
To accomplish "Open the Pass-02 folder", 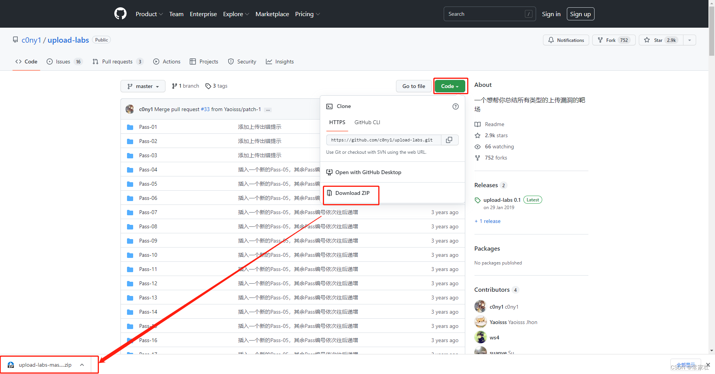I will point(148,141).
